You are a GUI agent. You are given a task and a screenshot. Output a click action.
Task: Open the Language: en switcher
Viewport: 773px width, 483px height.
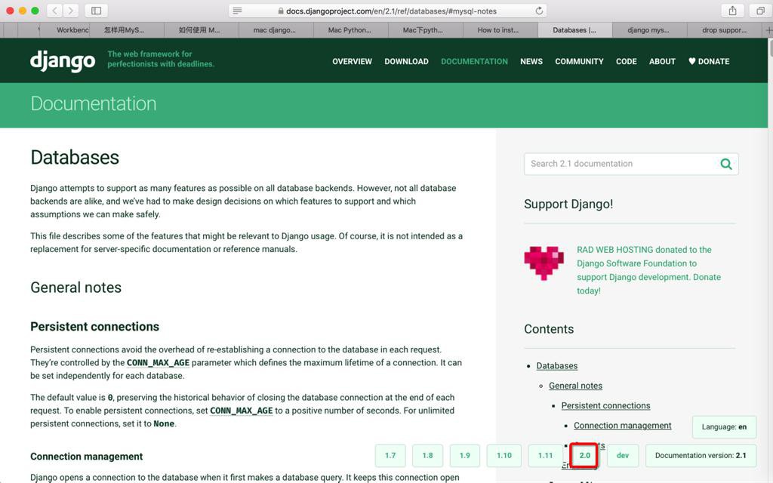click(x=724, y=427)
